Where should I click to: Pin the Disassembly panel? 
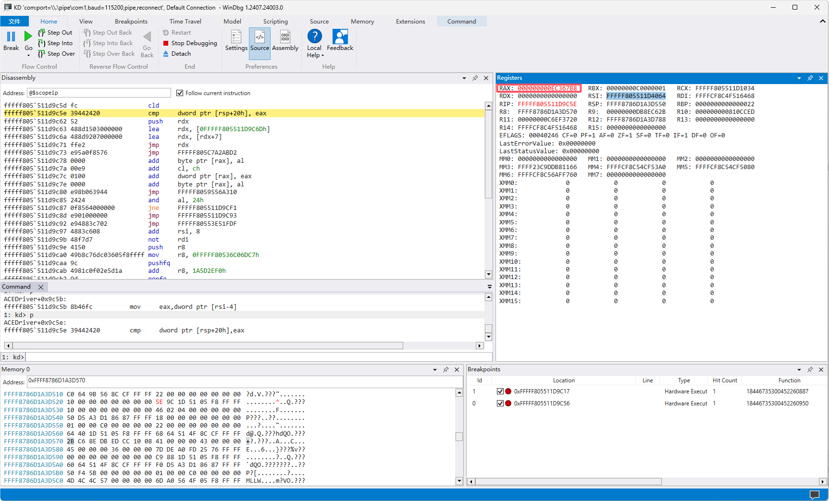pyautogui.click(x=475, y=78)
